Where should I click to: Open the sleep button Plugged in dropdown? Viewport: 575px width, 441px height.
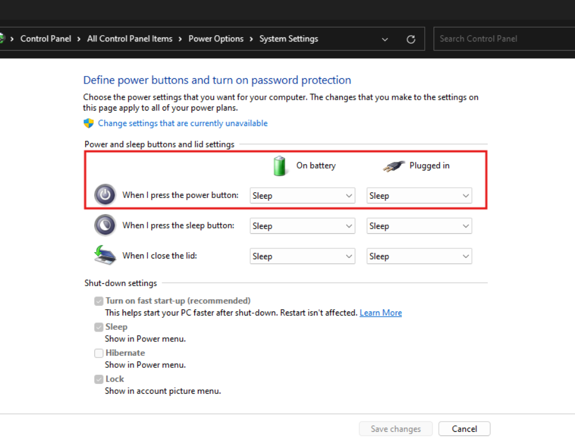point(419,226)
